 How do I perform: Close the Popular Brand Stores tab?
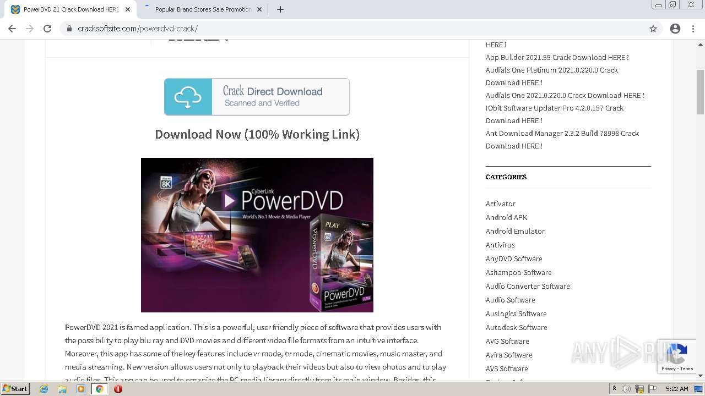click(x=260, y=9)
